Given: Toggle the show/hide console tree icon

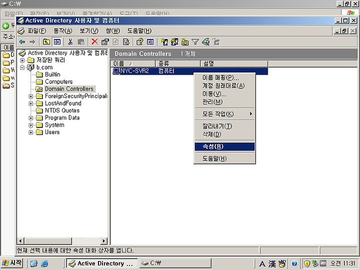Looking at the screenshot, I should tap(57, 42).
